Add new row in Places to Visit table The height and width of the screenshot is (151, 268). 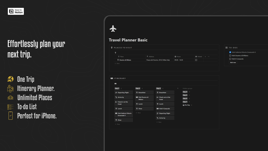117,64
